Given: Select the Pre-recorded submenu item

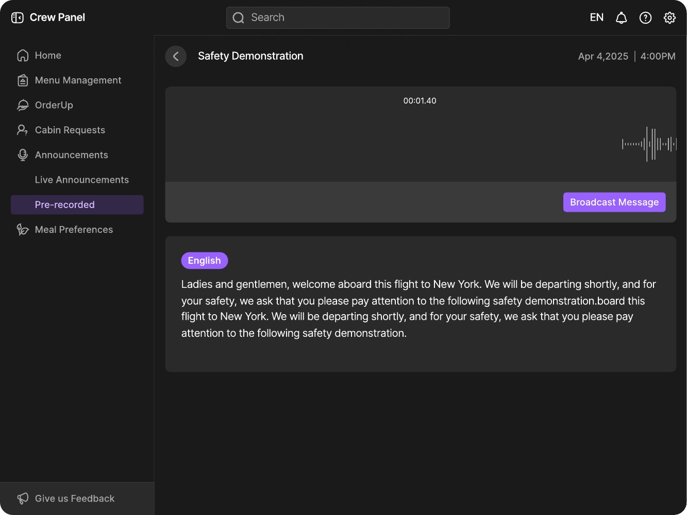Looking at the screenshot, I should click(77, 204).
